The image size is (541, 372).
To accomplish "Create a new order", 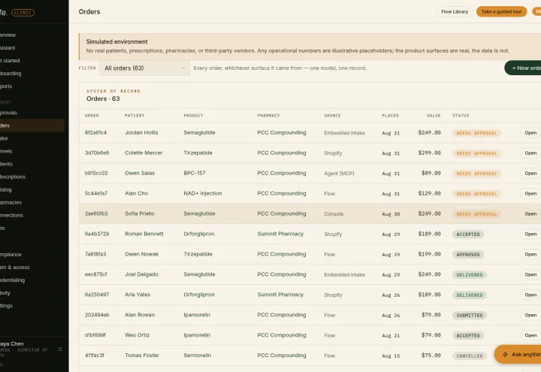I will (x=523, y=68).
